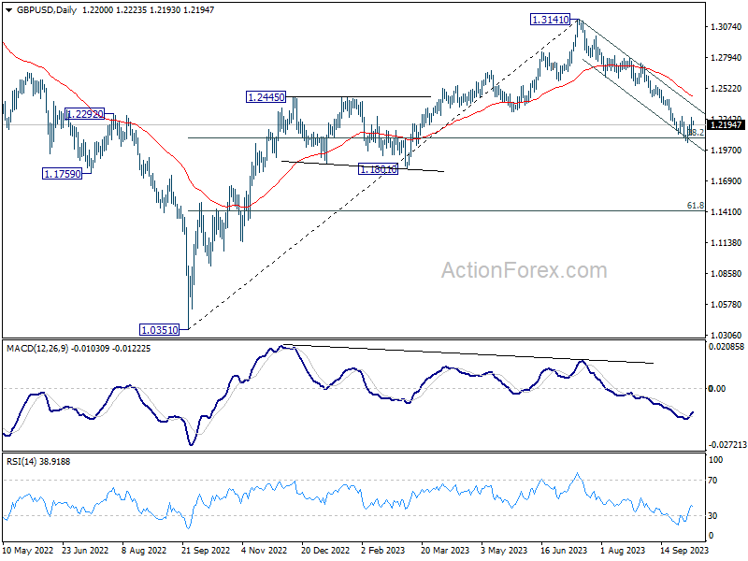Image resolution: width=748 pixels, height=561 pixels.
Task: Click the MACD 0.020858 scale value
Action: tap(726, 347)
